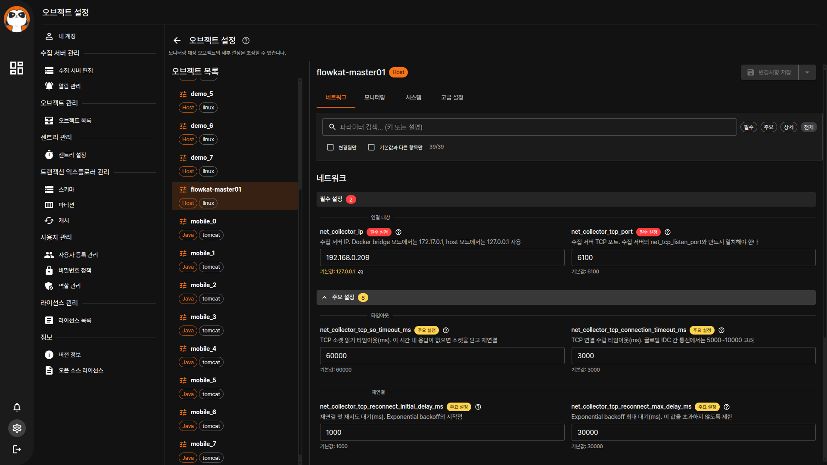This screenshot has height=465, width=827.
Task: Click the logout icon at bottom left
Action: coord(17,449)
